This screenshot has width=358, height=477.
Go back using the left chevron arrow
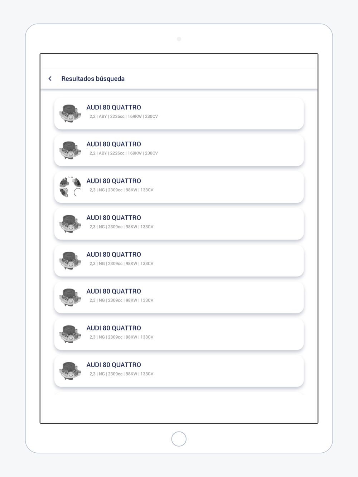pos(50,79)
